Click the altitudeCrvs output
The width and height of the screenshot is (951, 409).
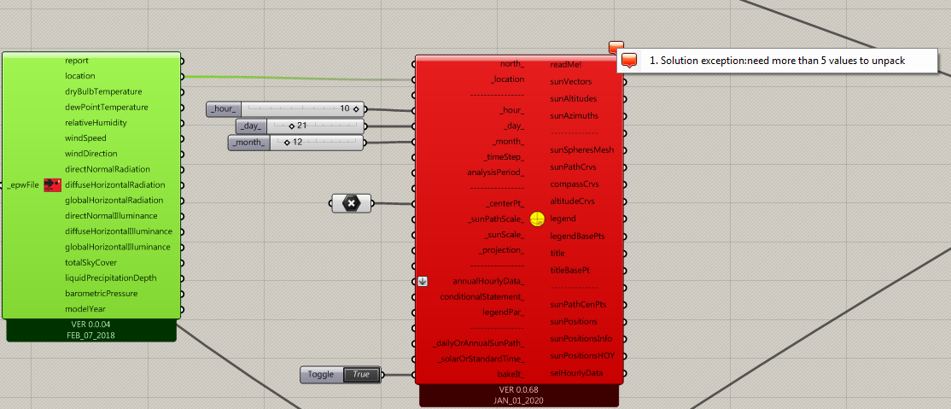point(573,201)
